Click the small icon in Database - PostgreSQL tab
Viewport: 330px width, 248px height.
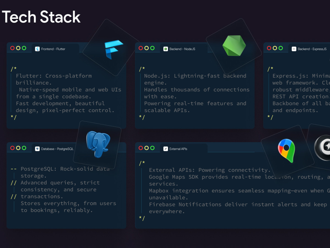click(x=37, y=149)
